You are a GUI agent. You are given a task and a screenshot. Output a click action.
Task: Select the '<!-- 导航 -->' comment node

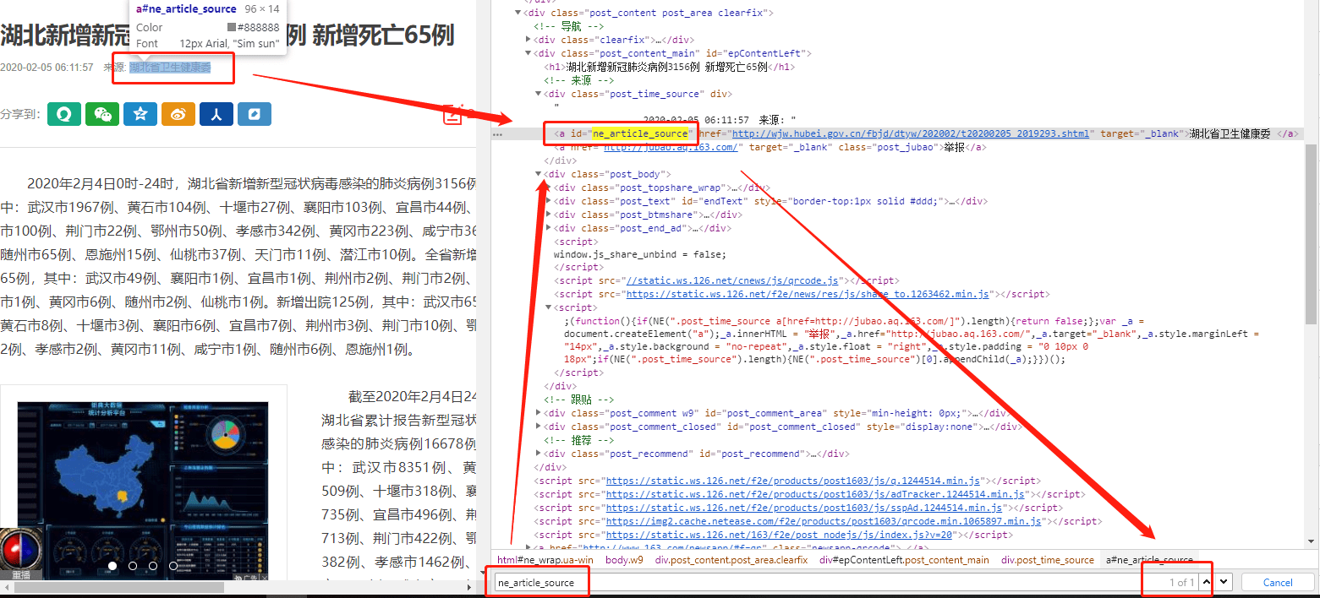569,26
